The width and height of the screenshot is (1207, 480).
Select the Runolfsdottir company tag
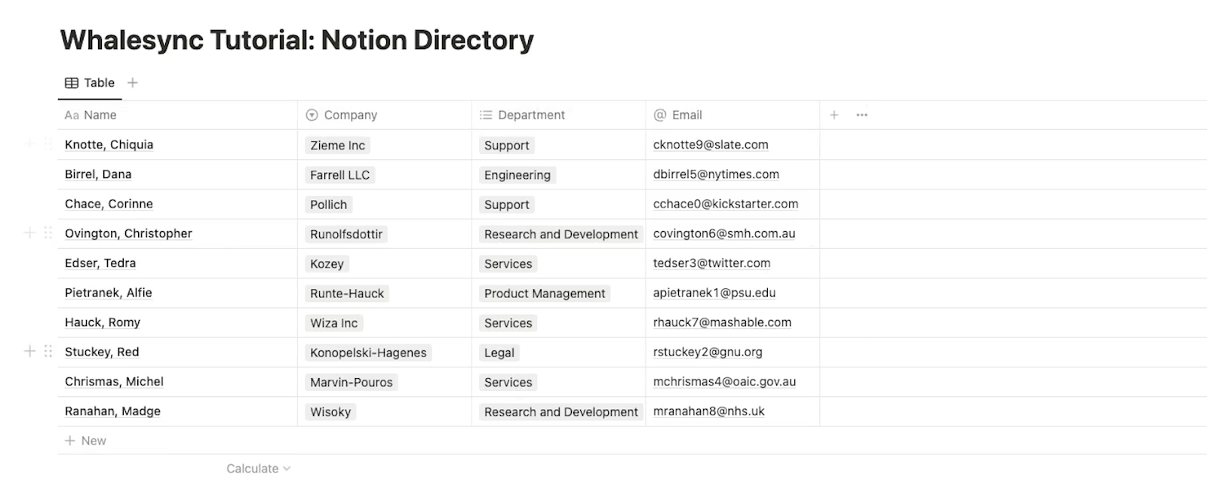(x=346, y=234)
